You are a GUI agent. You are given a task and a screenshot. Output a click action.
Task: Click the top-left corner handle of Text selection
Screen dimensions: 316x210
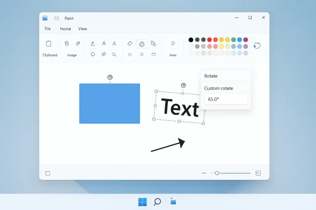click(156, 91)
